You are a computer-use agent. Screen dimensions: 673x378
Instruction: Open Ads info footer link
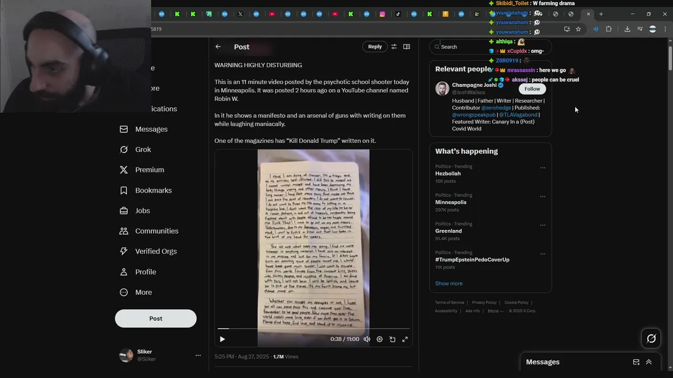coord(472,311)
